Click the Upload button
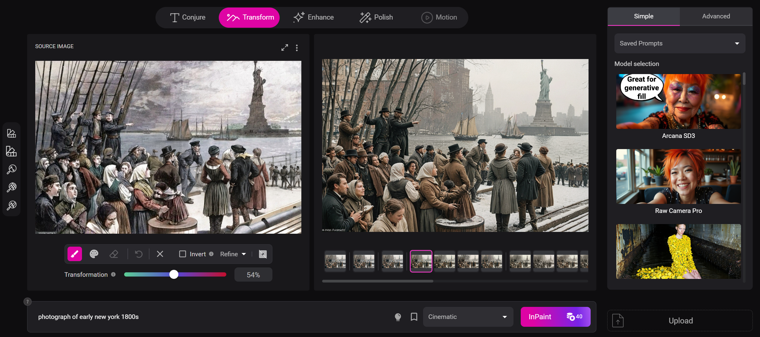 coord(680,320)
